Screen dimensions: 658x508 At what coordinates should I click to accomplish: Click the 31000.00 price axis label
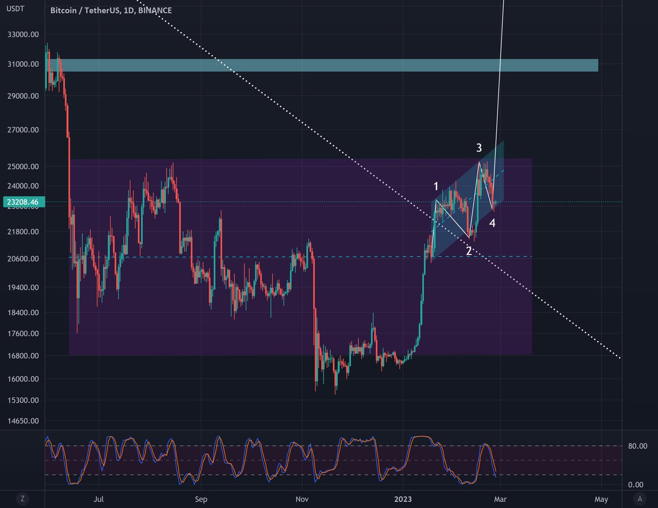24,64
